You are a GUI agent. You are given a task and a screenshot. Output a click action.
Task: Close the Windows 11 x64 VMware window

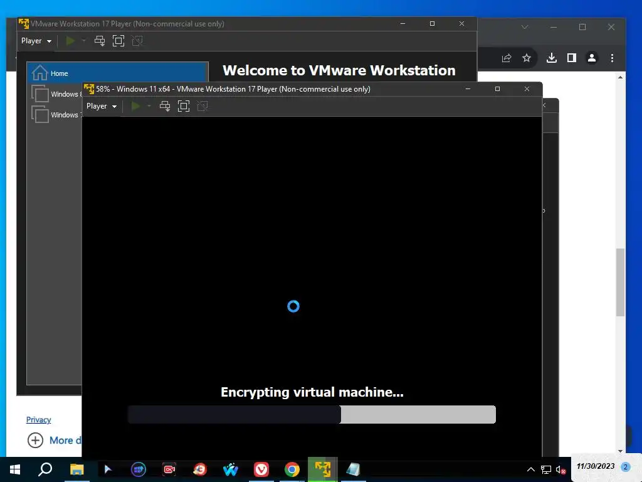coord(527,89)
